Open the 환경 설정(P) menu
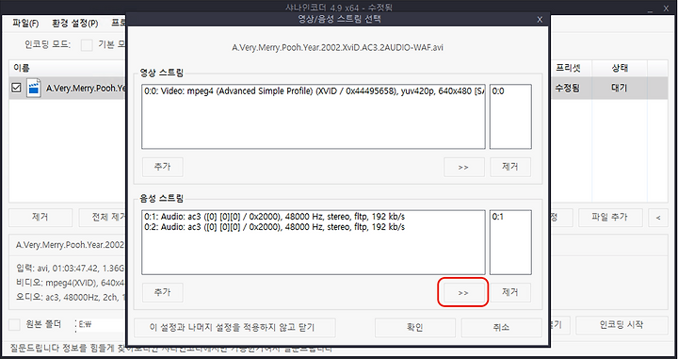678x359 pixels. 74,24
